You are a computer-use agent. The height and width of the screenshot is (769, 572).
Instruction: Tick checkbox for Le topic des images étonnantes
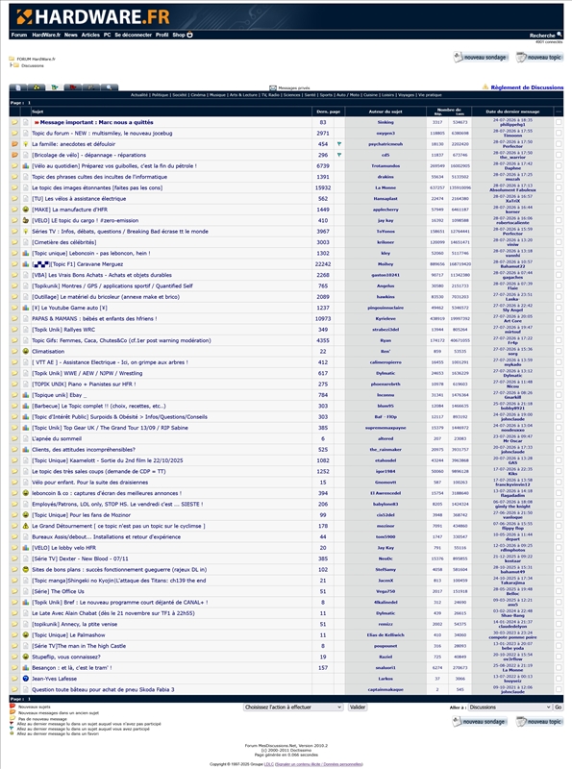(559, 187)
